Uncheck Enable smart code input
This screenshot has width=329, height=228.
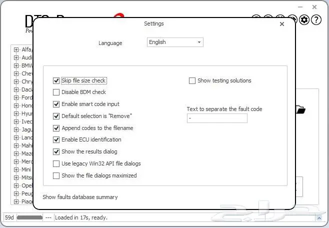tap(56, 104)
